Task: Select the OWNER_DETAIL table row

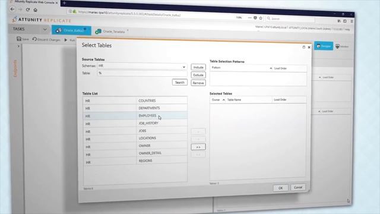Action: coord(135,153)
